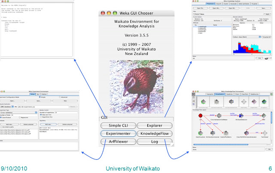
Task: Switch to the Cluster tab in Explorer
Action: 226,4
